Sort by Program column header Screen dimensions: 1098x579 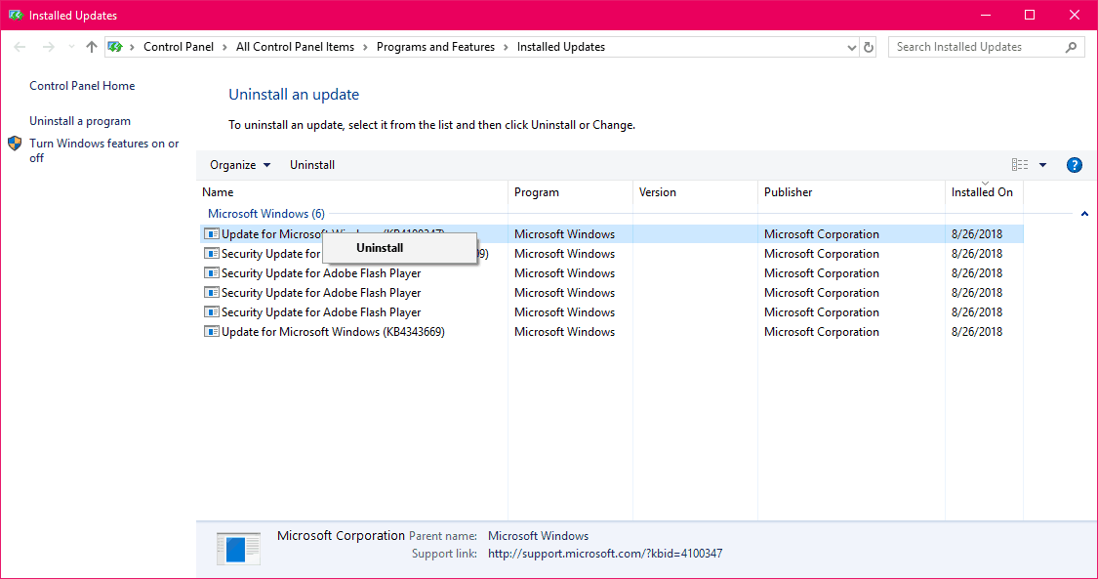pos(571,191)
